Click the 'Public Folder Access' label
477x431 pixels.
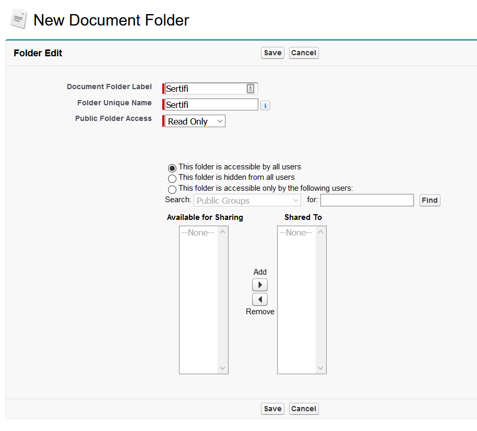(113, 118)
